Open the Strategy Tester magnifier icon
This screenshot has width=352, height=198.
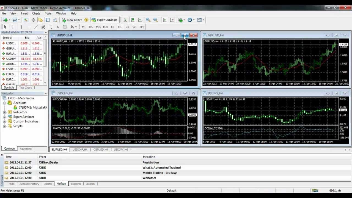[55, 20]
